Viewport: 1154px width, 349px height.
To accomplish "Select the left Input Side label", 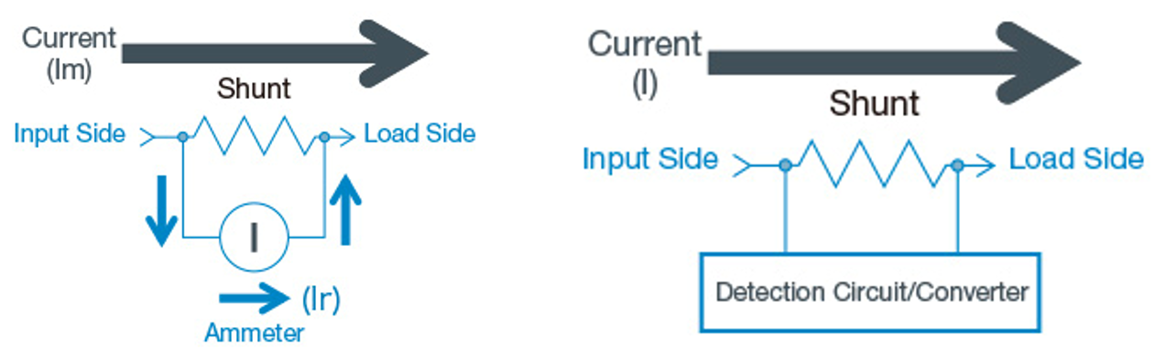I will pyautogui.click(x=70, y=134).
